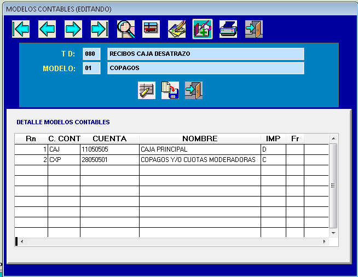This screenshot has height=277, width=358.
Task: Click the edit pencil notes icon
Action: (177, 29)
